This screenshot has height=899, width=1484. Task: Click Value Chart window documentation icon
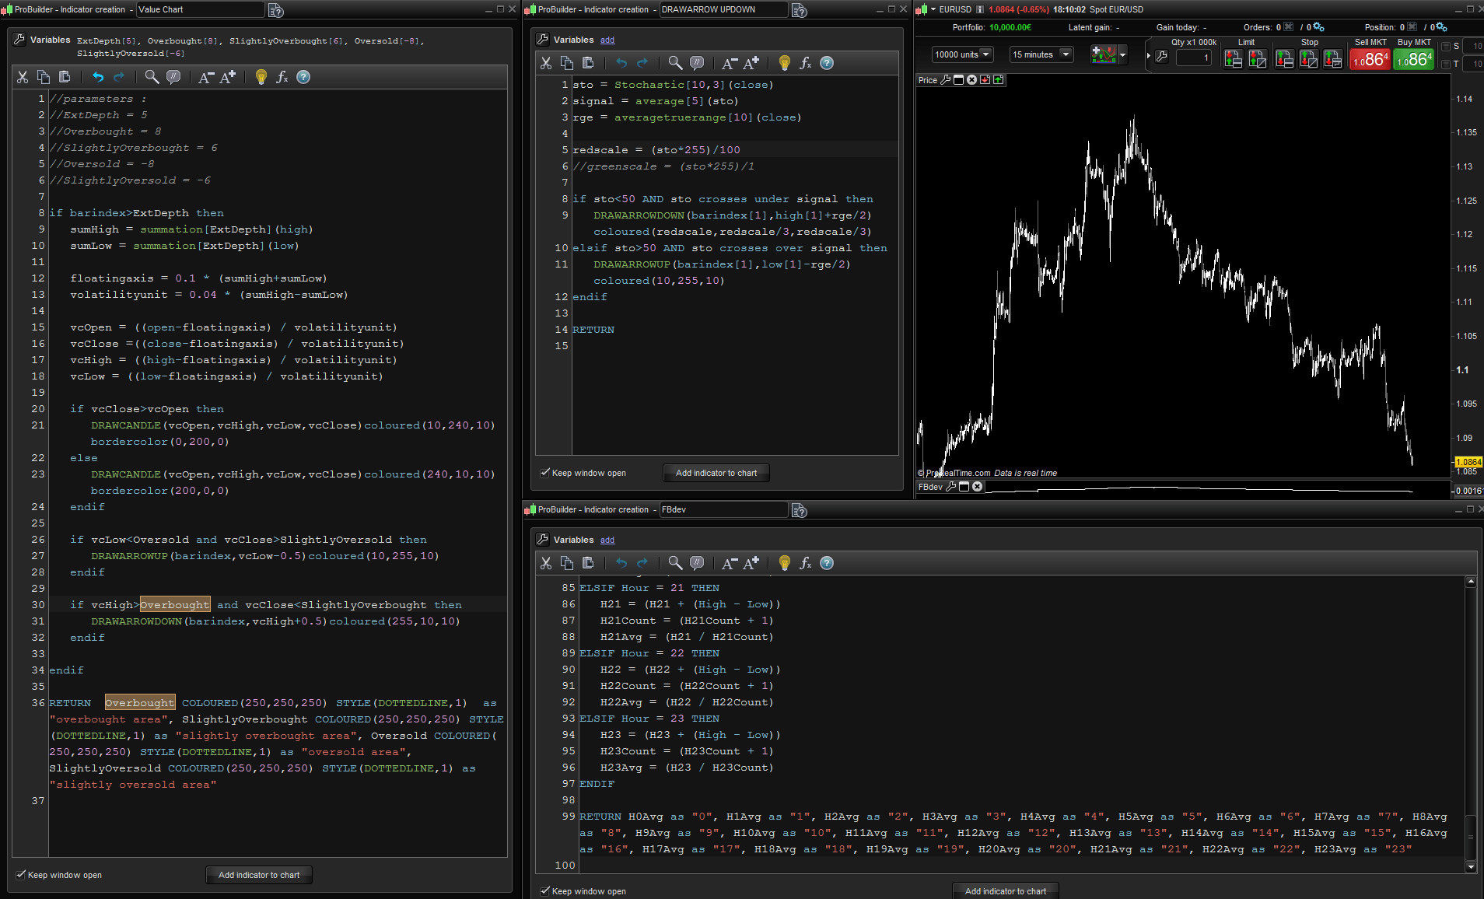[x=275, y=10]
